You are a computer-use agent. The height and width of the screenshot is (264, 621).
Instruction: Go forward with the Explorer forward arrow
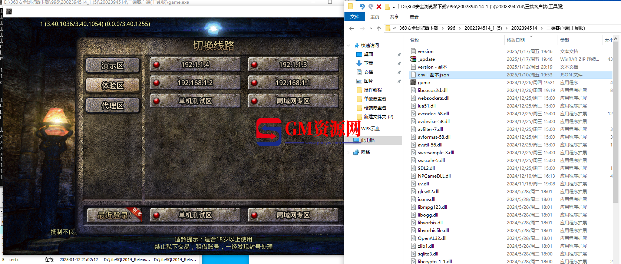[x=362, y=28]
